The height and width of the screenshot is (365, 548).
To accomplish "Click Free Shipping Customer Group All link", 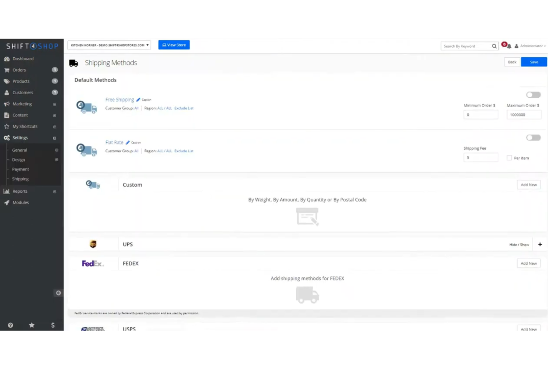I will tap(136, 108).
